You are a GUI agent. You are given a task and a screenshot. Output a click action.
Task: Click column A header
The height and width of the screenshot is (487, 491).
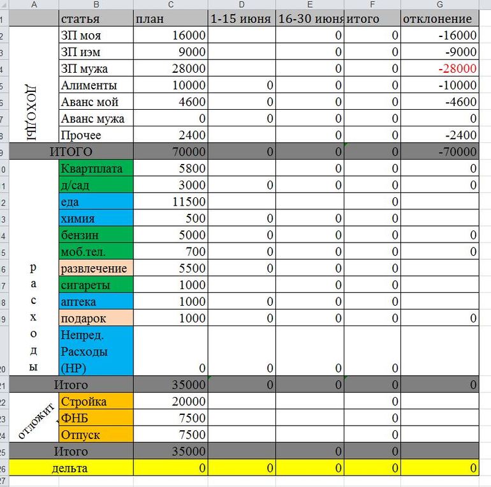pos(32,4)
